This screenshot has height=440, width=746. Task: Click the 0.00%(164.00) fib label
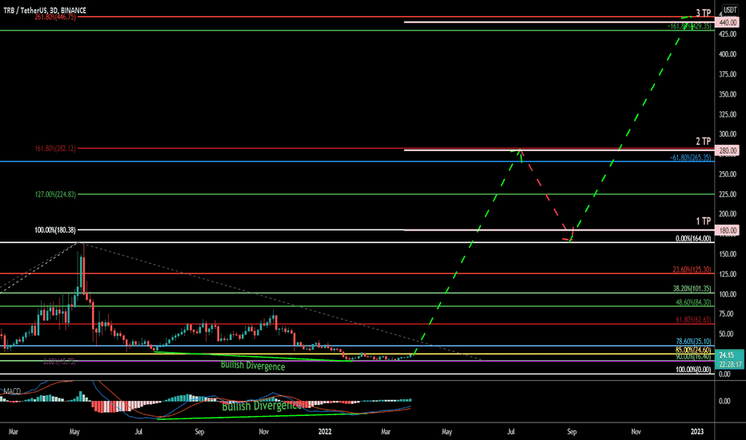[693, 238]
